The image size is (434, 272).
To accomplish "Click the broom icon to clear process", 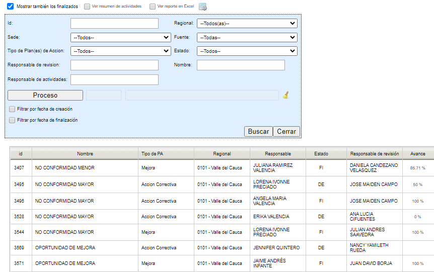I will 285,95.
